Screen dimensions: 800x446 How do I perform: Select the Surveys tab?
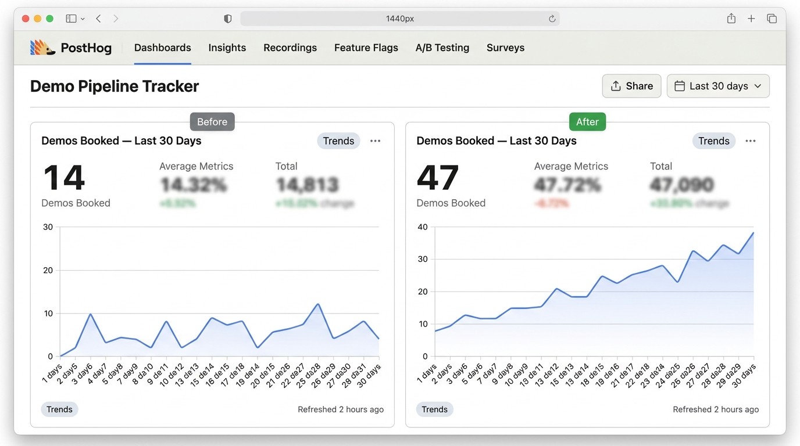pyautogui.click(x=505, y=48)
